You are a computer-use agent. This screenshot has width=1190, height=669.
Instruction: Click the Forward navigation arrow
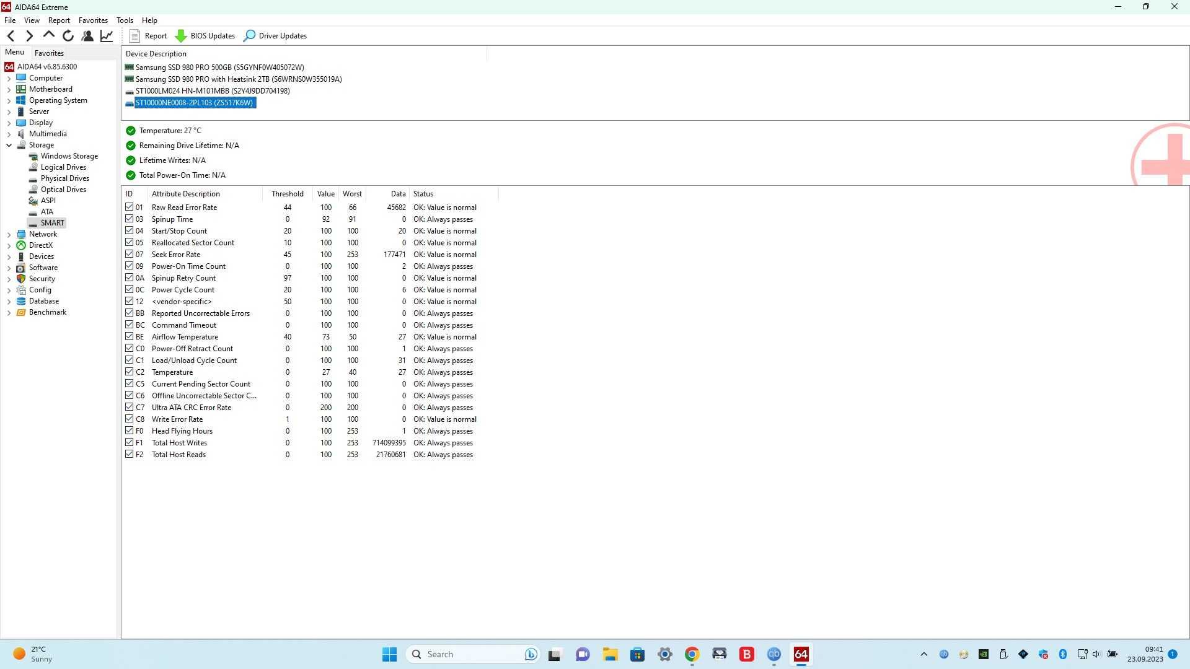pos(29,36)
